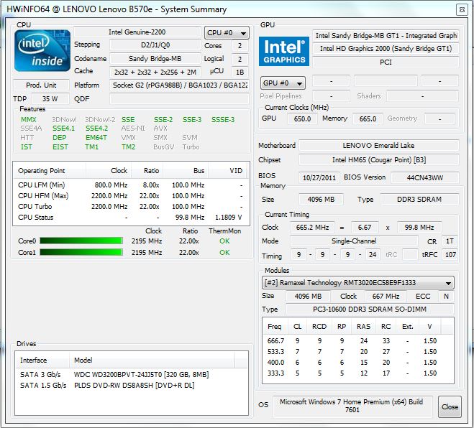Click the GPU memory clock value 665.0
474x428 pixels.
(368, 118)
